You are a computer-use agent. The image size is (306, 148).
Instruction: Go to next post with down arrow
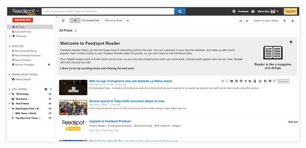pyautogui.click(x=247, y=21)
